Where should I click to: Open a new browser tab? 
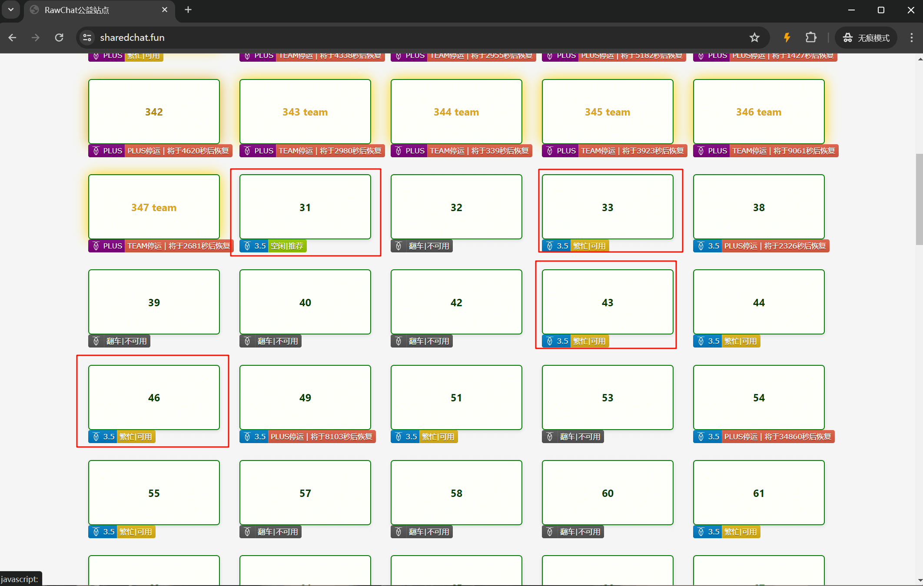(188, 10)
